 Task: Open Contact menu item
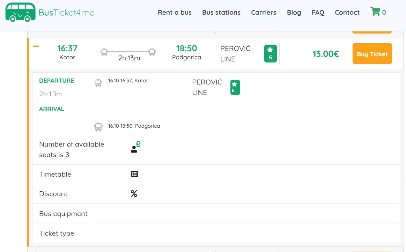pos(347,13)
